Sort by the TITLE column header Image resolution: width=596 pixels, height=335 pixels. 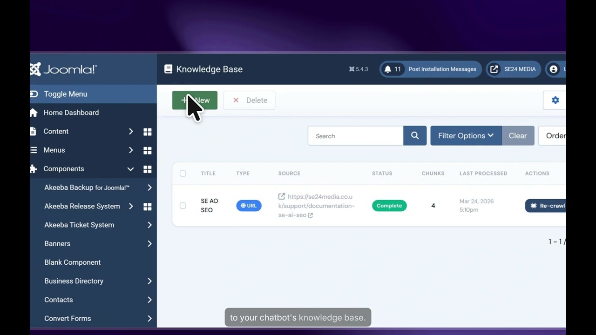208,173
